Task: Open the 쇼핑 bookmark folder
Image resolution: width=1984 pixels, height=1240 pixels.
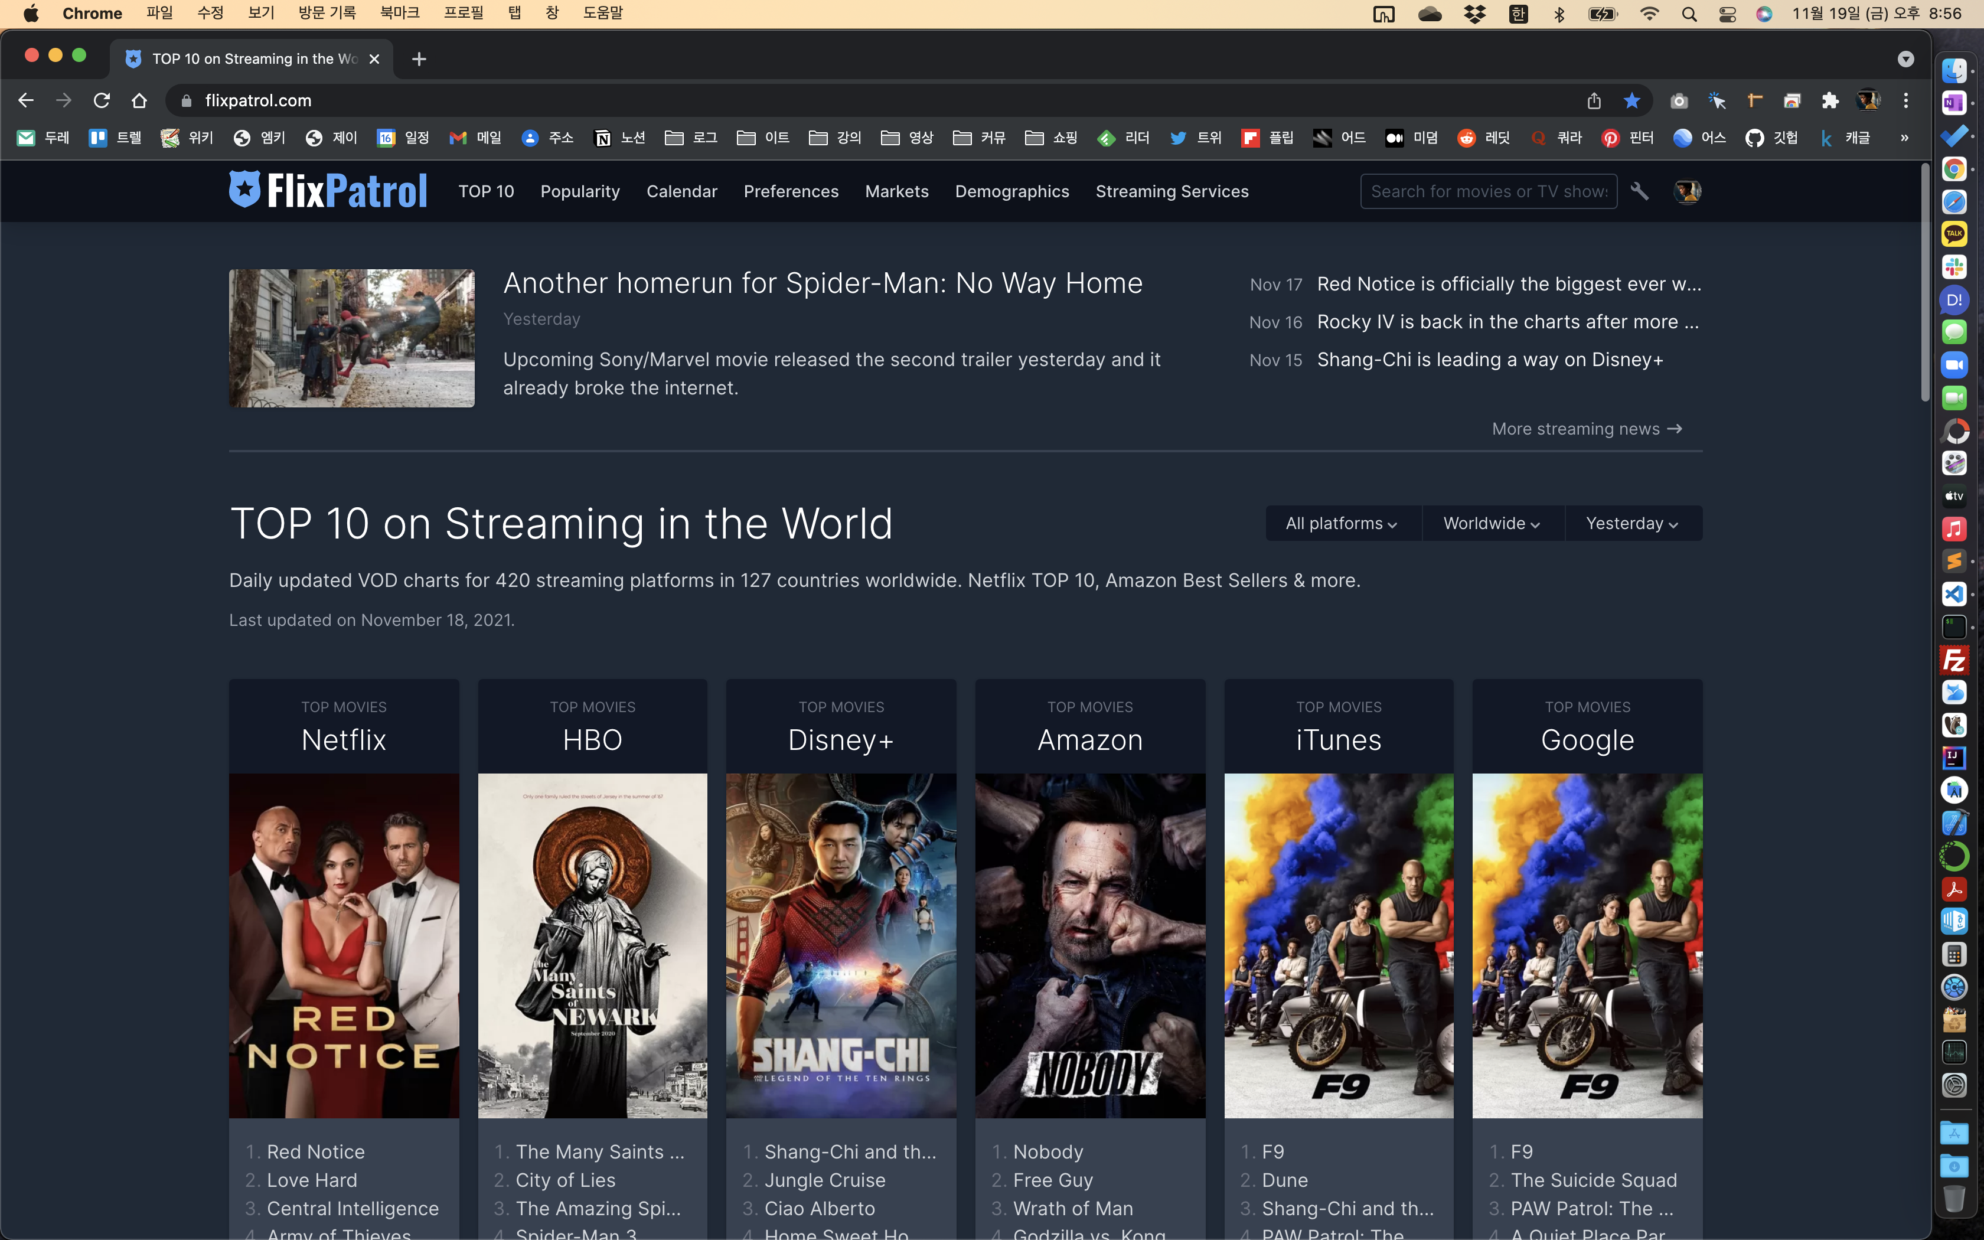Action: pos(1051,138)
